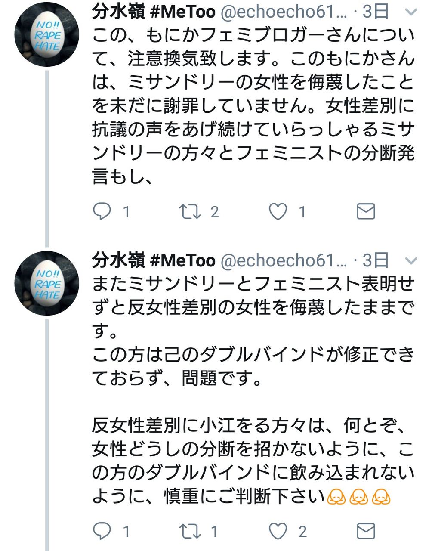
Task: Click the 3日 timestamp on the この、もにか tweet
Action: [376, 12]
